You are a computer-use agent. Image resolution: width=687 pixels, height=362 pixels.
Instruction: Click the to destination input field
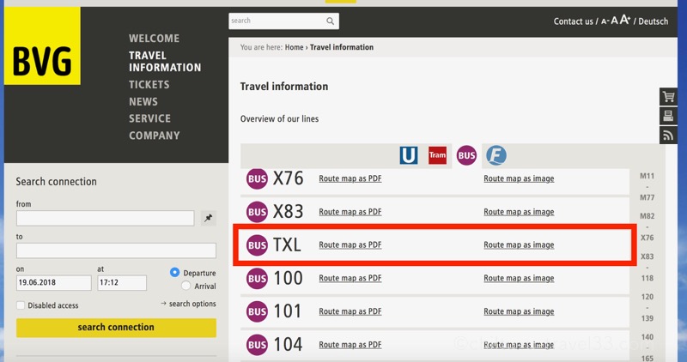click(x=116, y=250)
